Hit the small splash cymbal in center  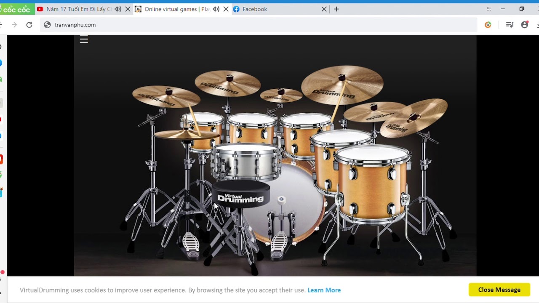(x=281, y=95)
